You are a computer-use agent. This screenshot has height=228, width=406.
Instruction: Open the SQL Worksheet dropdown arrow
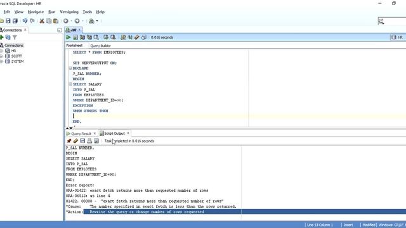point(97,21)
